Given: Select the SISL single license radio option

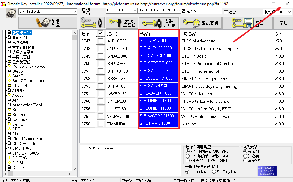Looking at the screenshot, I should (x=187, y=156).
